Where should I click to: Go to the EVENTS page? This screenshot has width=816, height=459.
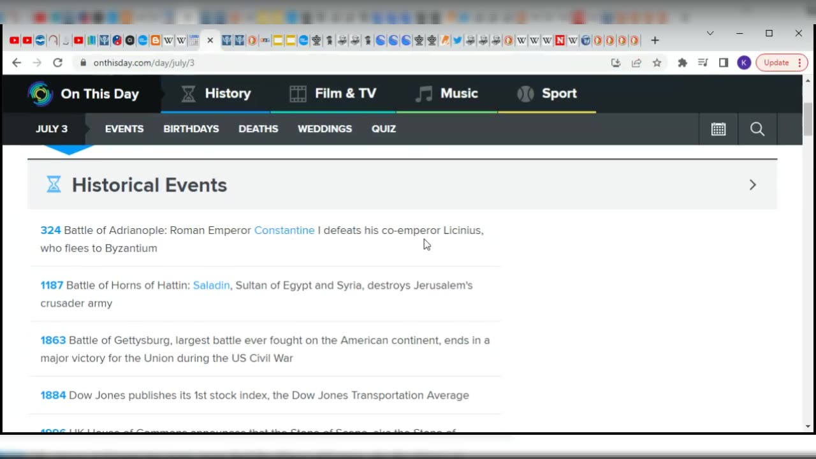[x=124, y=129]
